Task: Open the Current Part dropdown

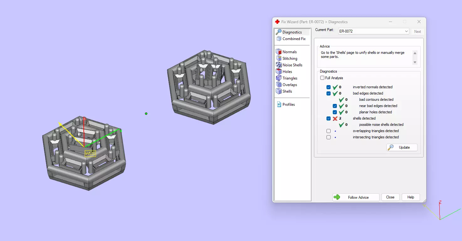Action: coord(374,31)
